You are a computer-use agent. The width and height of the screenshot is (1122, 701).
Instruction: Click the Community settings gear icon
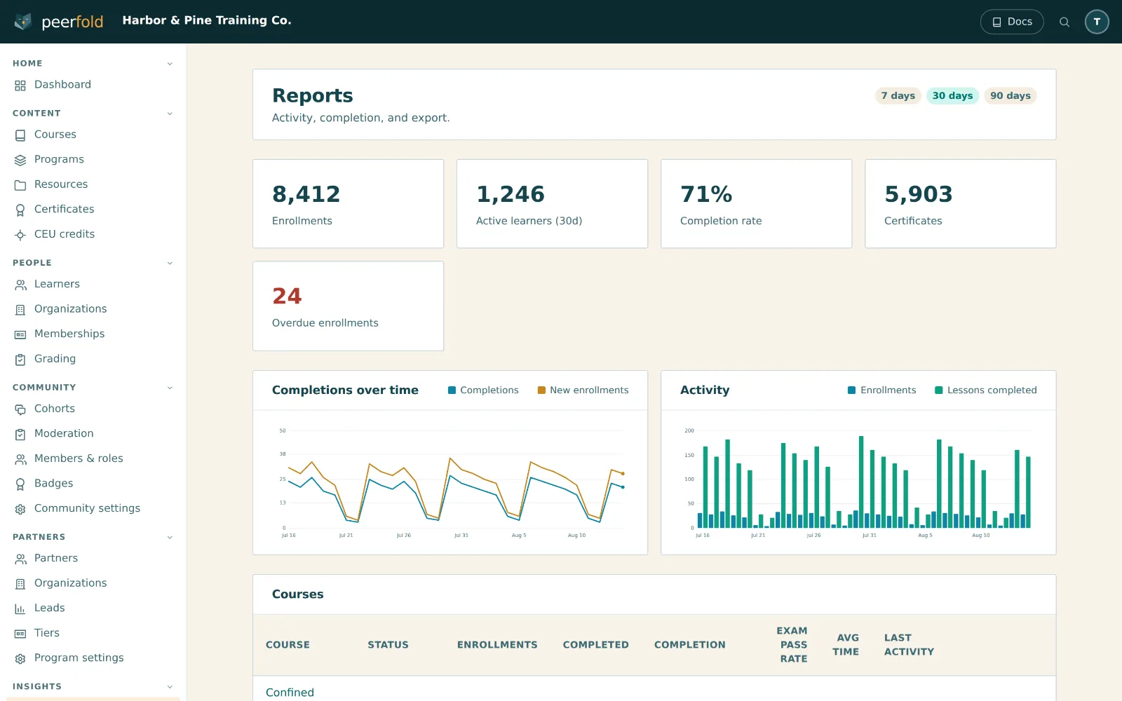20,508
